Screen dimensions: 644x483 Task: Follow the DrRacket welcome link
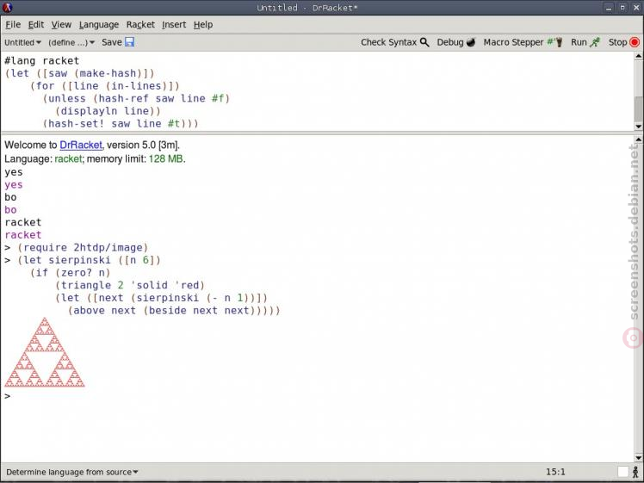[81, 145]
